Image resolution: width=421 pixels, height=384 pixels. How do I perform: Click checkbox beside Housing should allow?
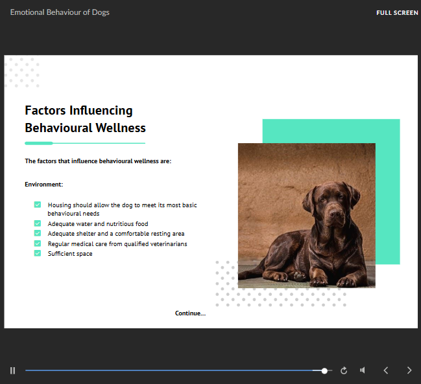pyautogui.click(x=38, y=205)
